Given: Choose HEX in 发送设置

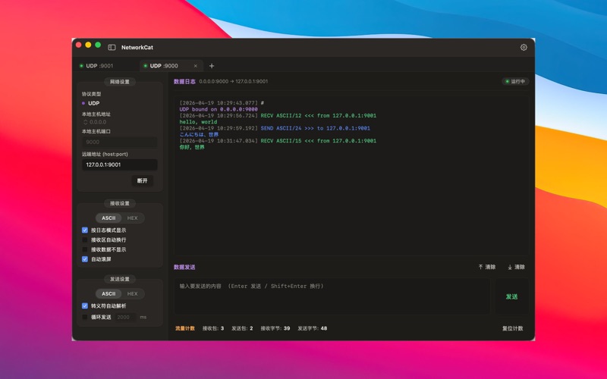Looking at the screenshot, I should coord(132,294).
